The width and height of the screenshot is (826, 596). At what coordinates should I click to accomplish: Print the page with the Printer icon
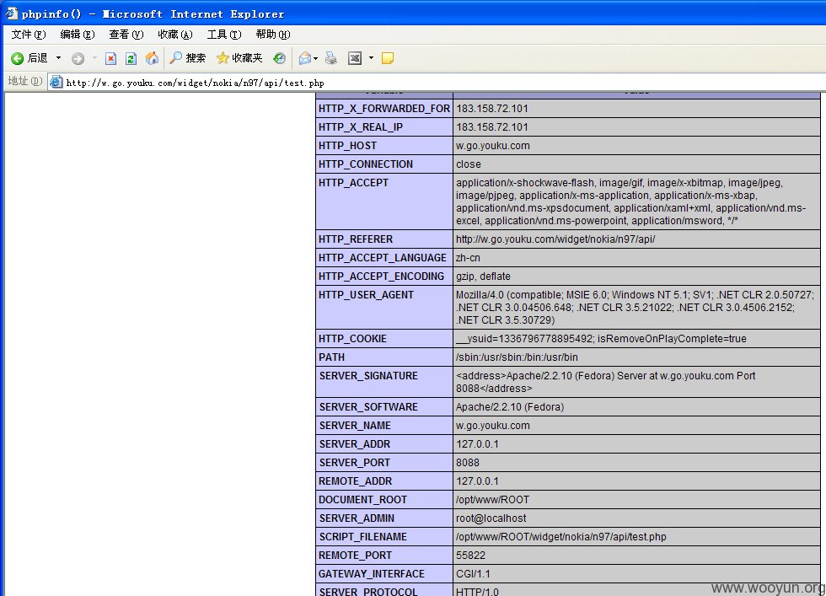coord(331,58)
